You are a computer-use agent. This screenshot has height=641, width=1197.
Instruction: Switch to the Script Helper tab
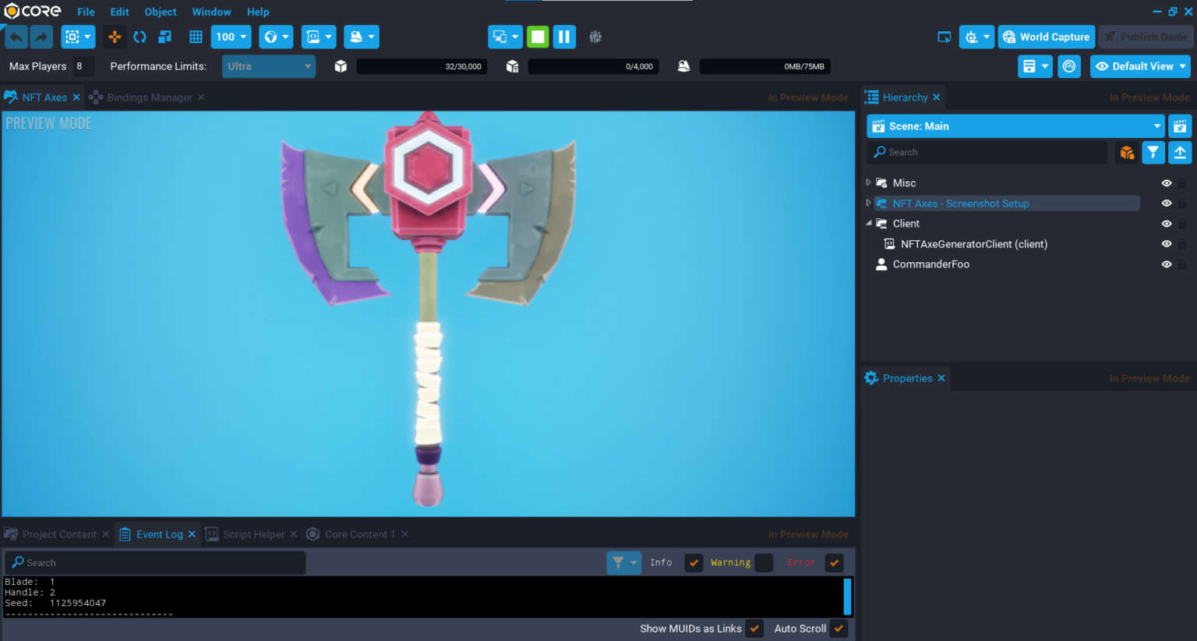(253, 534)
